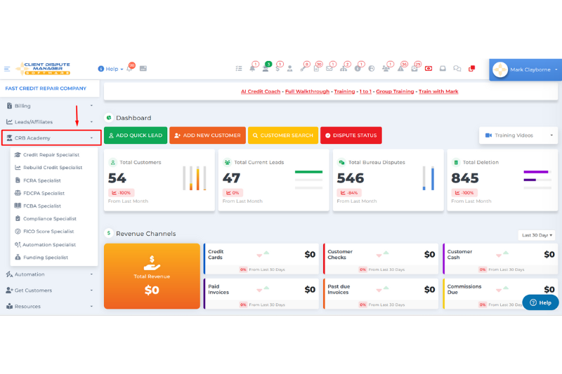Click the dollar sign icon
Image resolution: width=562 pixels, height=374 pixels.
pos(277,68)
